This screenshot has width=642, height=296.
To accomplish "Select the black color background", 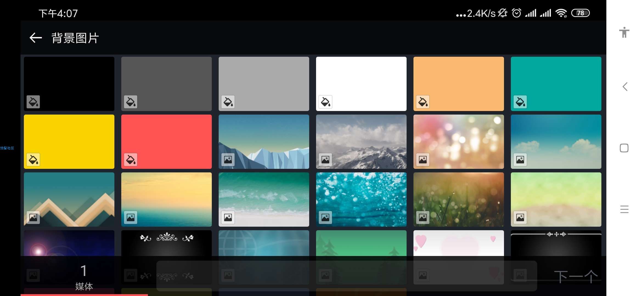I will pyautogui.click(x=69, y=84).
